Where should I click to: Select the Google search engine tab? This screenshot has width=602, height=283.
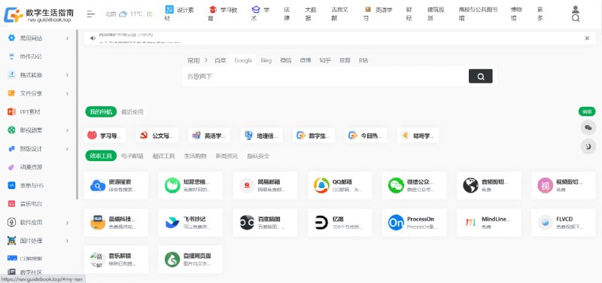coord(243,60)
